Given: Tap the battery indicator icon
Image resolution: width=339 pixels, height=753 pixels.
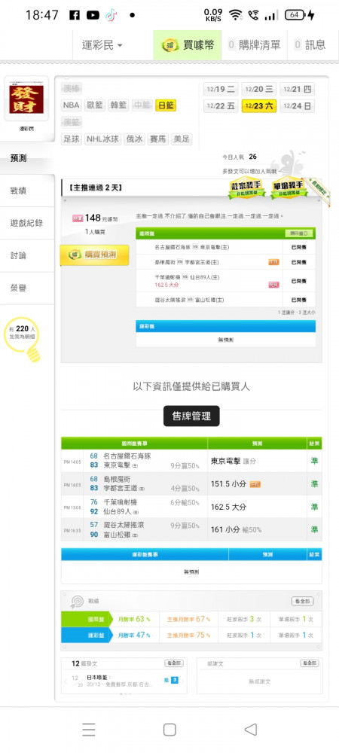Looking at the screenshot, I should pos(295,15).
